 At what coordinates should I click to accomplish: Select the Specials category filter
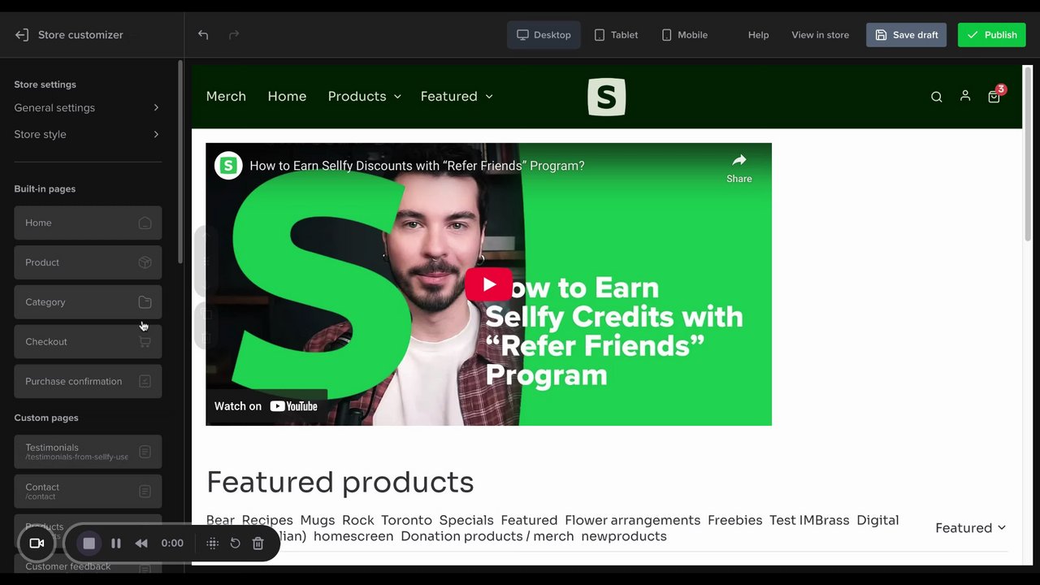point(466,521)
